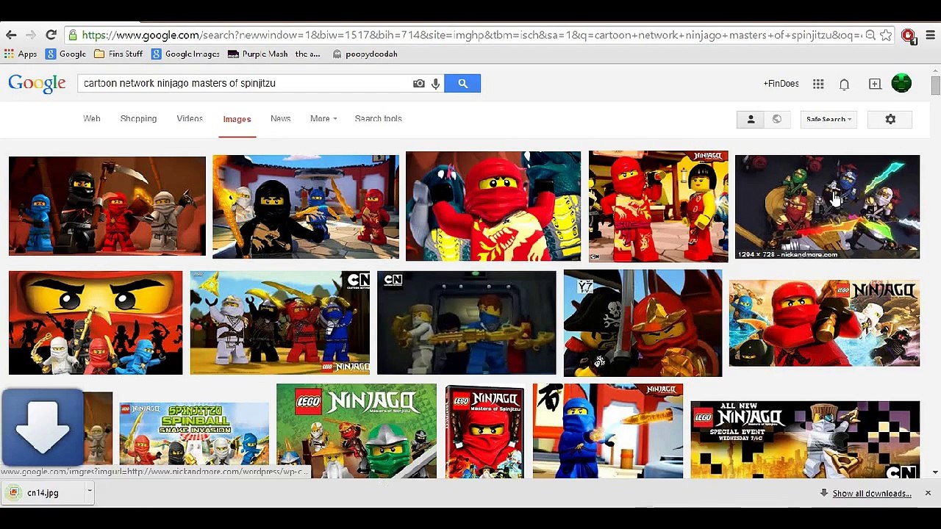The width and height of the screenshot is (941, 529).
Task: Click the browser forward arrow
Action: (30, 35)
